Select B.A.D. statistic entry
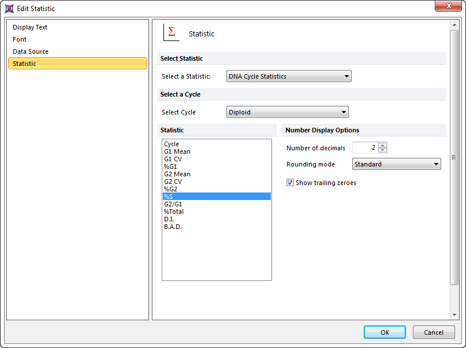 [173, 227]
